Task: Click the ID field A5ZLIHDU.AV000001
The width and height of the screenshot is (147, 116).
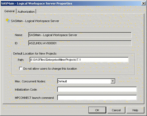Action: tap(80, 43)
